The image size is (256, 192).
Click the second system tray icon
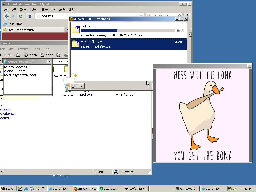[x=234, y=189]
